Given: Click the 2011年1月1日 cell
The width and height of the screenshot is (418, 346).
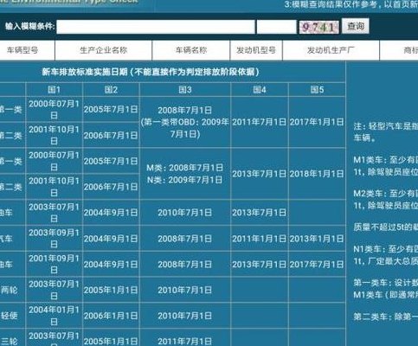Looking at the screenshot, I should (260, 239).
